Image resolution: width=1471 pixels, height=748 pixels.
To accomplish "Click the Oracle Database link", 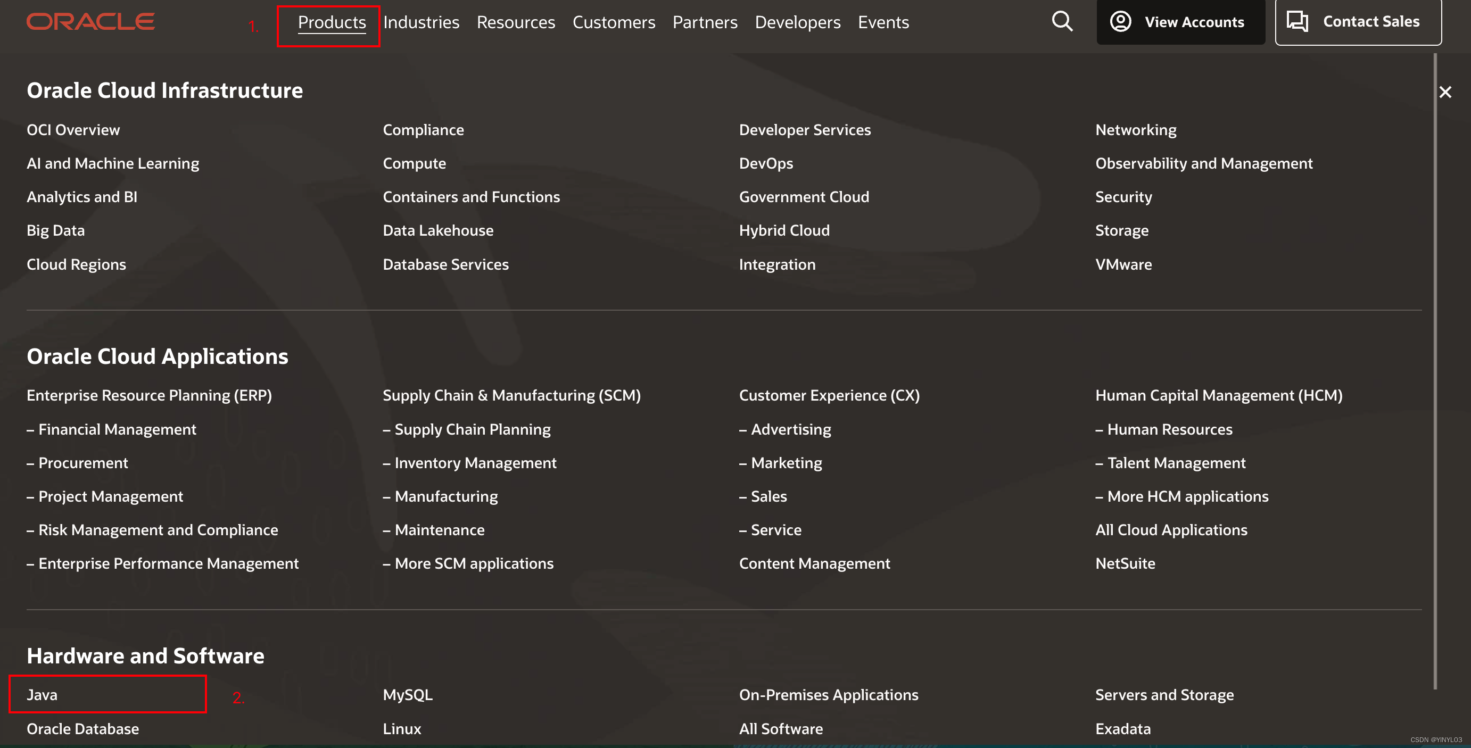I will tap(83, 729).
